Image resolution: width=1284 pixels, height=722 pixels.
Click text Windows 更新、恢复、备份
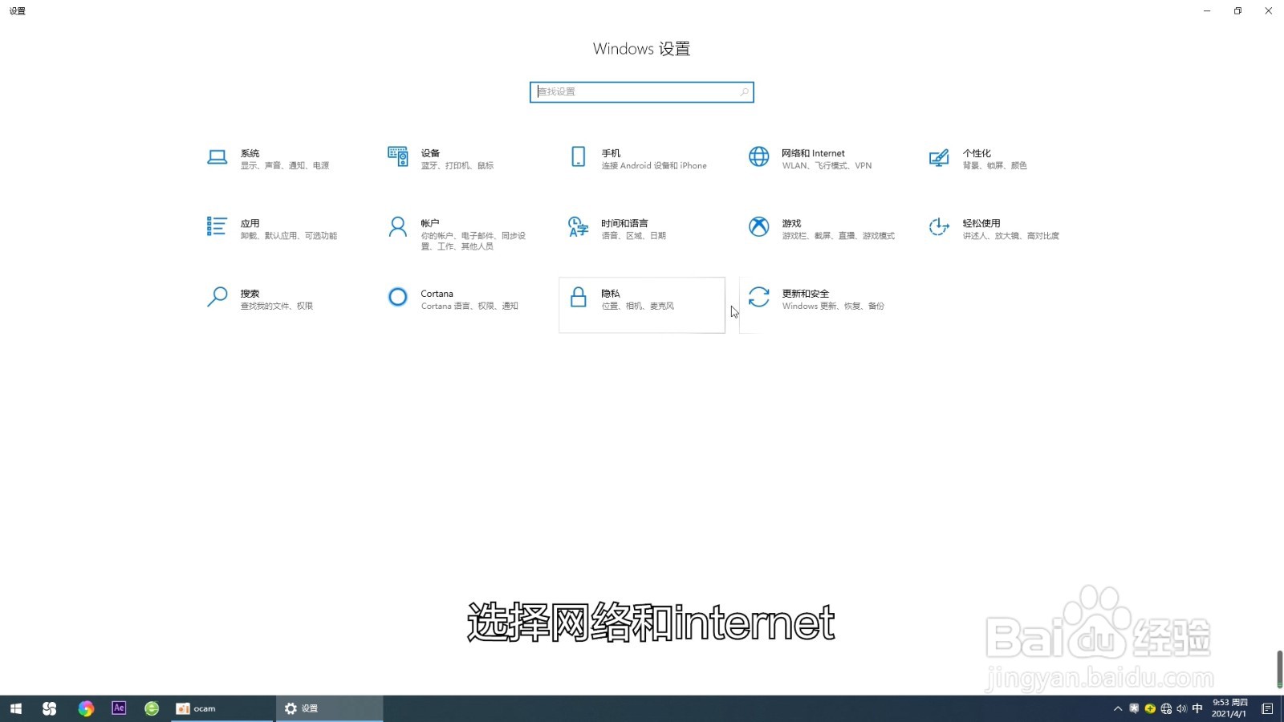tap(833, 306)
